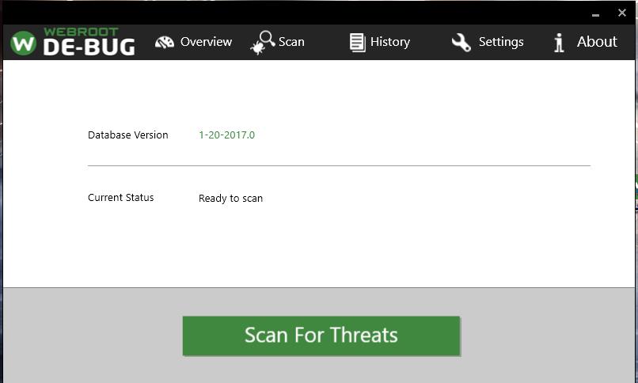This screenshot has height=383, width=638.
Task: Open the About tab label
Action: 597,41
